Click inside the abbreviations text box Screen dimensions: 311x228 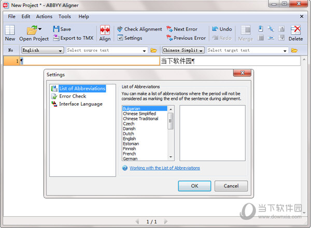click(x=213, y=133)
